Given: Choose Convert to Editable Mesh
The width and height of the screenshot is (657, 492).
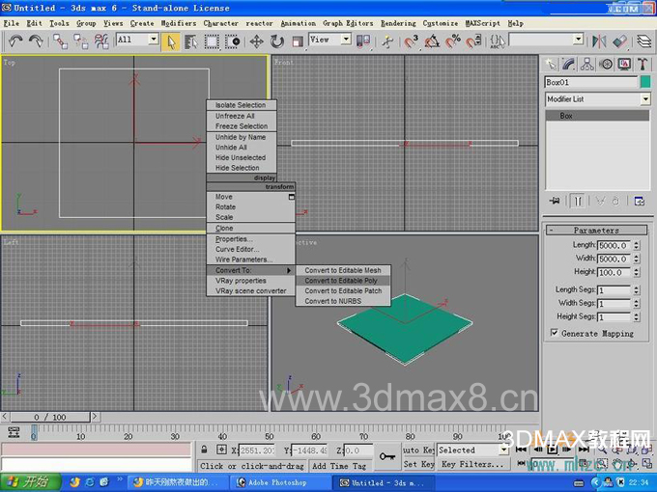Looking at the screenshot, I should tap(343, 270).
